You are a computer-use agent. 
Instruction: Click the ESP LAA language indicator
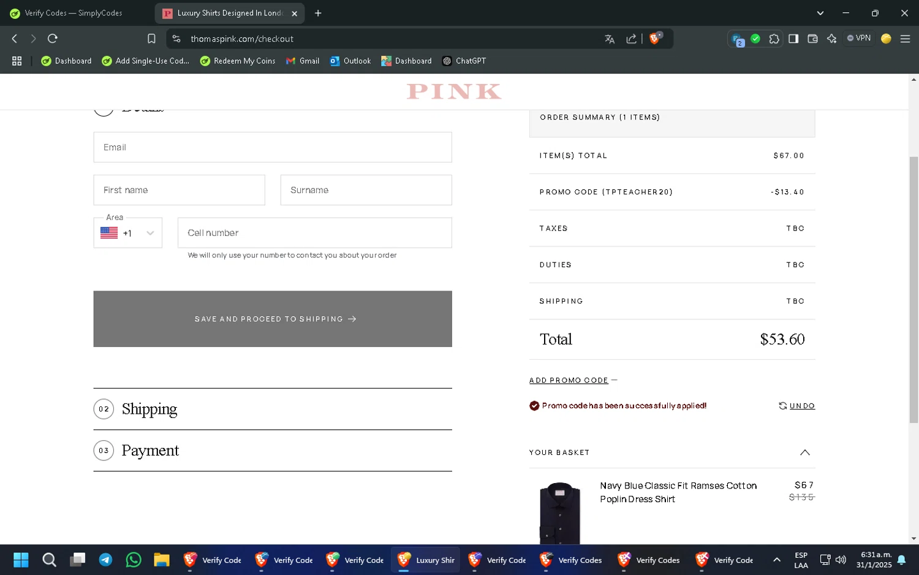click(x=801, y=560)
